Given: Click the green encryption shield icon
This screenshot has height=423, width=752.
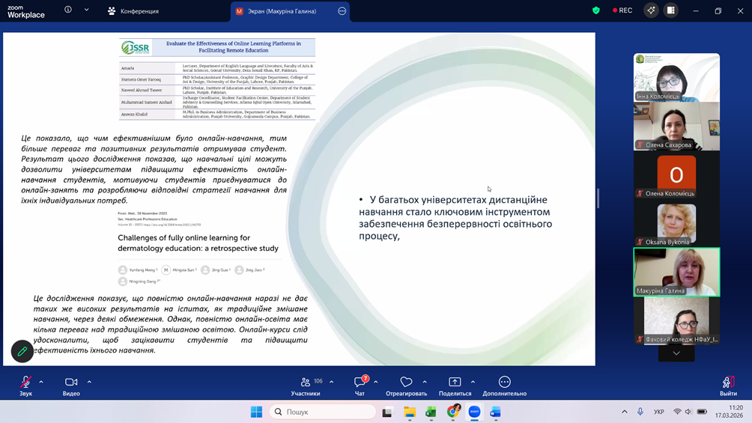Looking at the screenshot, I should click(x=596, y=10).
